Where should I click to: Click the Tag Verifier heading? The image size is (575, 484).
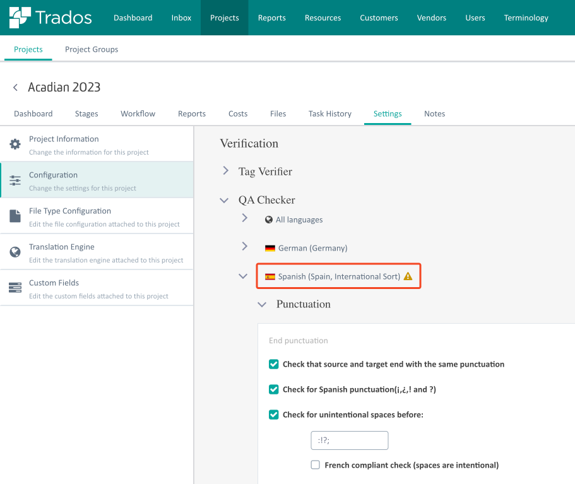pyautogui.click(x=266, y=172)
